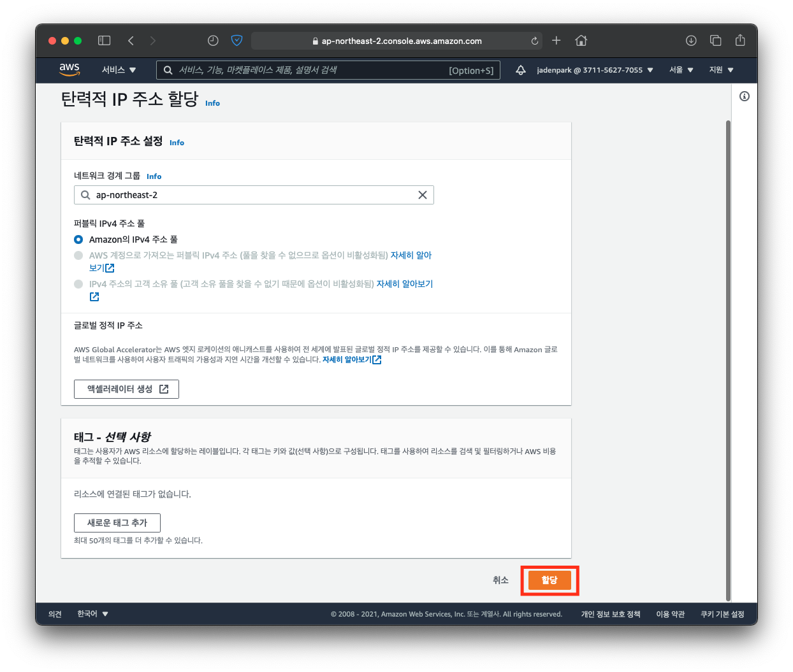Click the 리소스에 연결된 태그가 없습니다 text
This screenshot has height=672, width=793.
pos(133,494)
